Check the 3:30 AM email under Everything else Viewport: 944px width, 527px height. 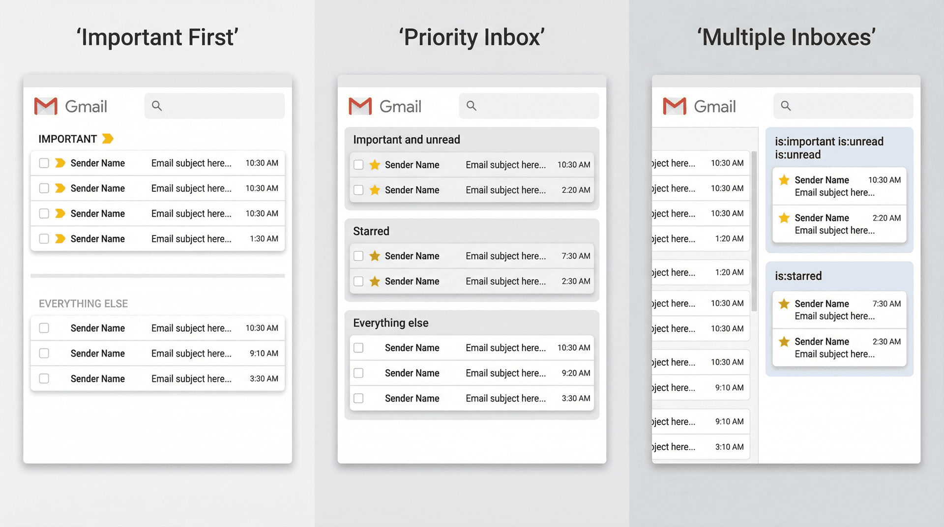358,398
